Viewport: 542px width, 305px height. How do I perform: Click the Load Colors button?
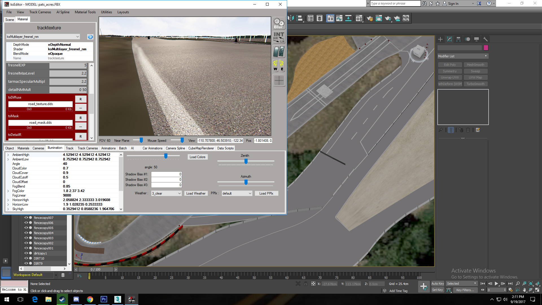tap(197, 157)
